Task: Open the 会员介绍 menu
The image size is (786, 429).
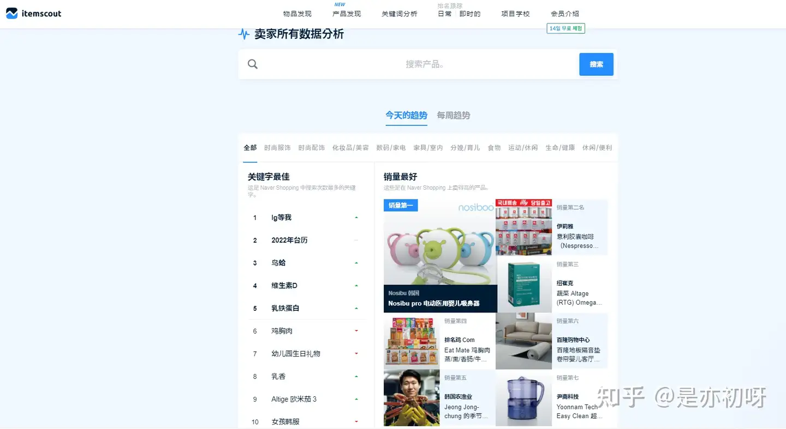Action: pyautogui.click(x=565, y=14)
